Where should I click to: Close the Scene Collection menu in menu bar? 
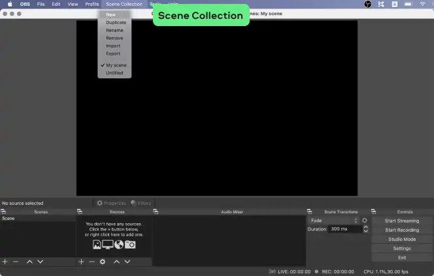(124, 4)
